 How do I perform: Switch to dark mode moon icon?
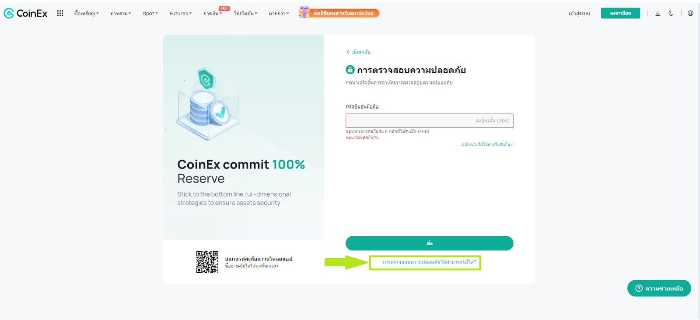tap(671, 13)
